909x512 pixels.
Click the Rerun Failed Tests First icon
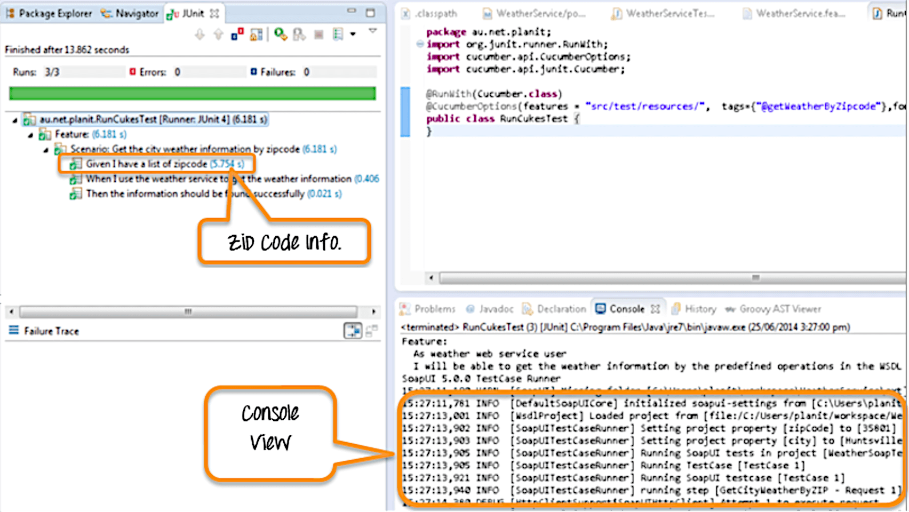(x=299, y=35)
